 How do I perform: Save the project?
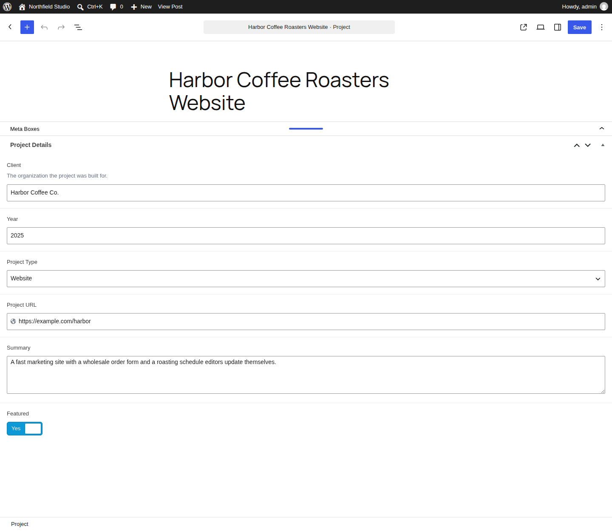[580, 27]
